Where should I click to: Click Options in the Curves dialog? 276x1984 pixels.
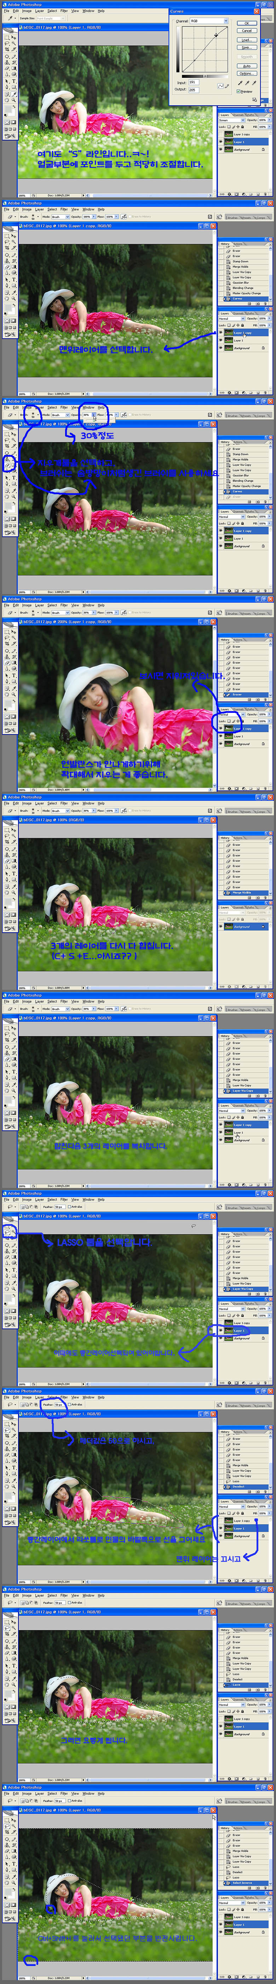tap(247, 73)
